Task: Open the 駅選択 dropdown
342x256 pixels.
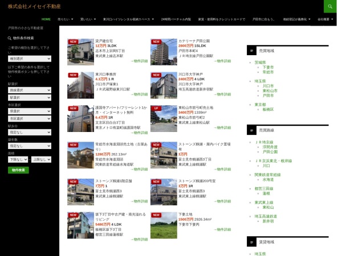Action: point(30,97)
